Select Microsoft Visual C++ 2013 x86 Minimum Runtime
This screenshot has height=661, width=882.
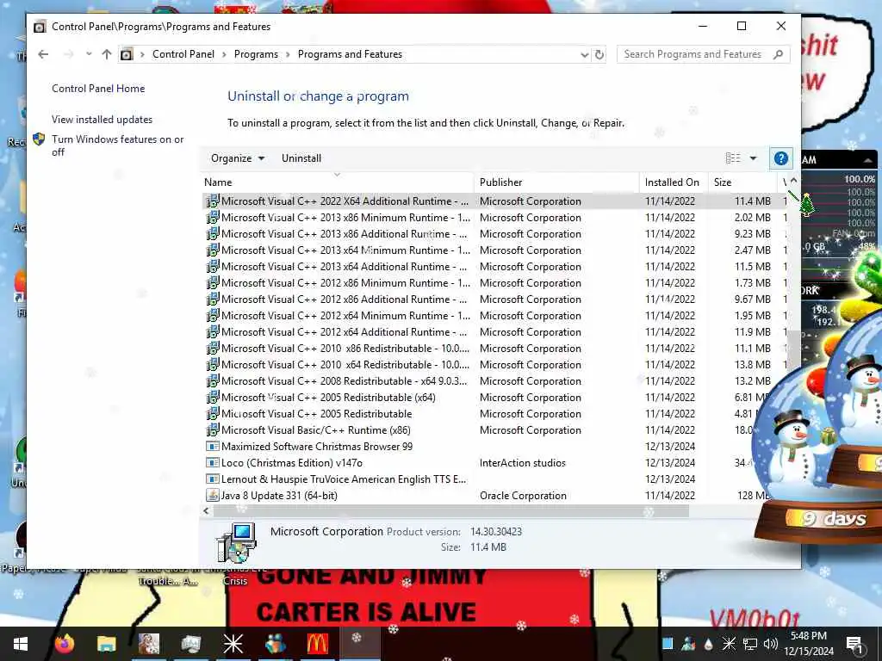345,218
